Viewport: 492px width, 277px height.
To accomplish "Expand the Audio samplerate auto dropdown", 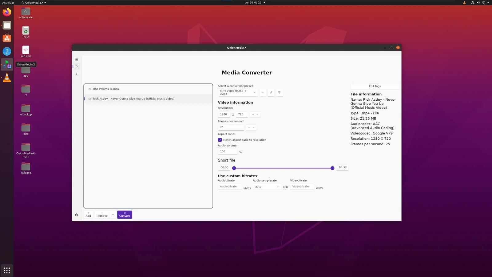I will (267, 187).
